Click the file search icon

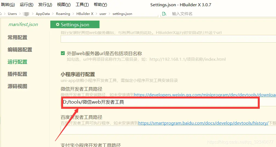click(164, 14)
